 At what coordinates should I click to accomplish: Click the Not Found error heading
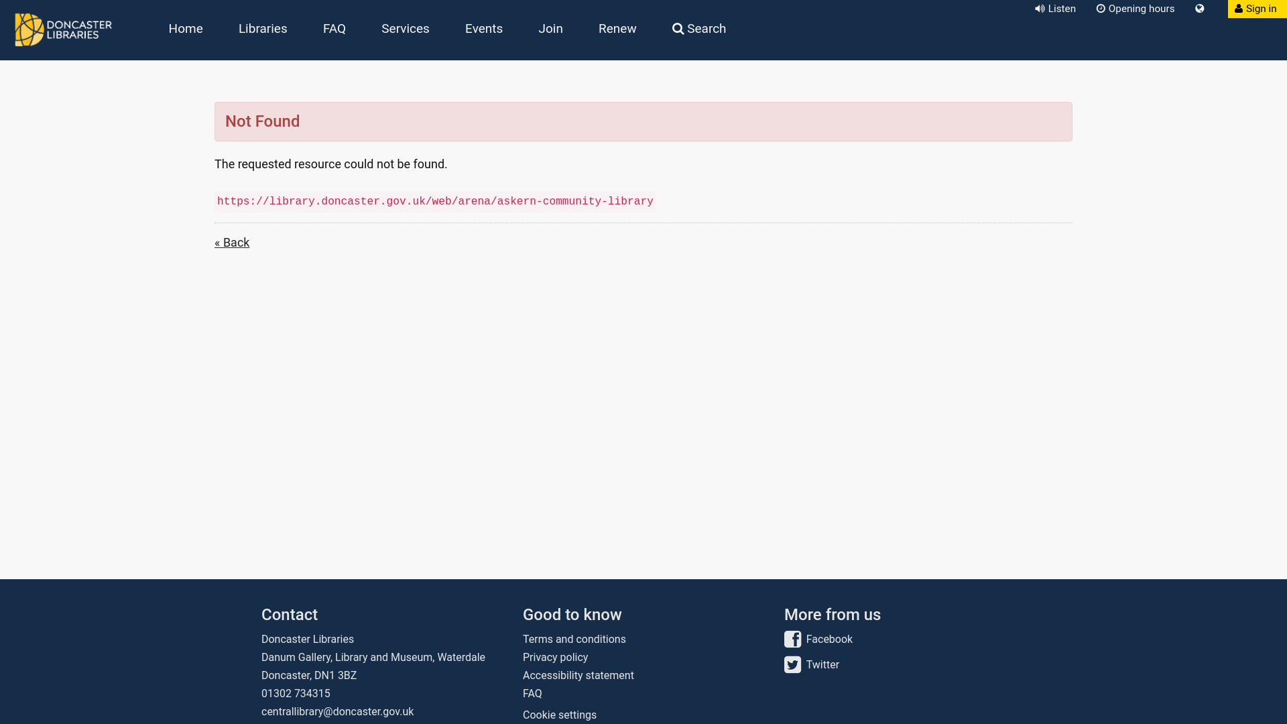click(263, 121)
